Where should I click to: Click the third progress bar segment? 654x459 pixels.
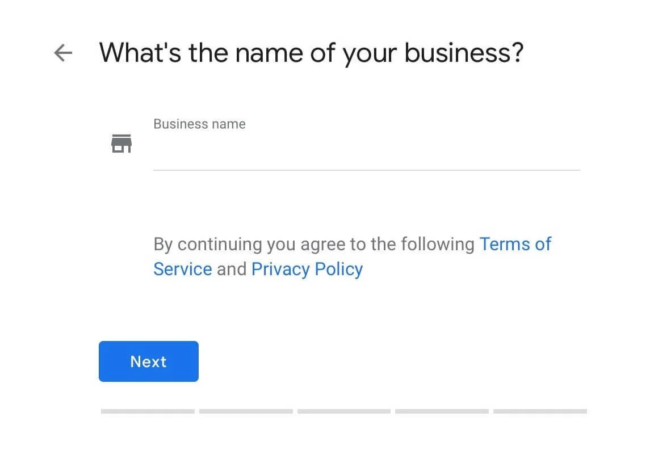click(343, 411)
